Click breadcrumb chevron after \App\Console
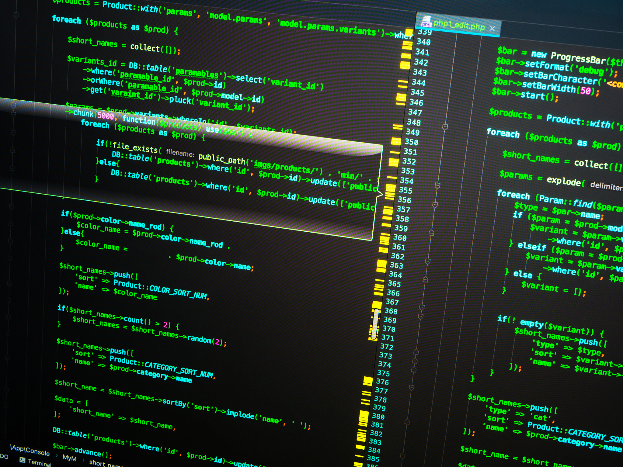The width and height of the screenshot is (623, 467). tap(57, 455)
